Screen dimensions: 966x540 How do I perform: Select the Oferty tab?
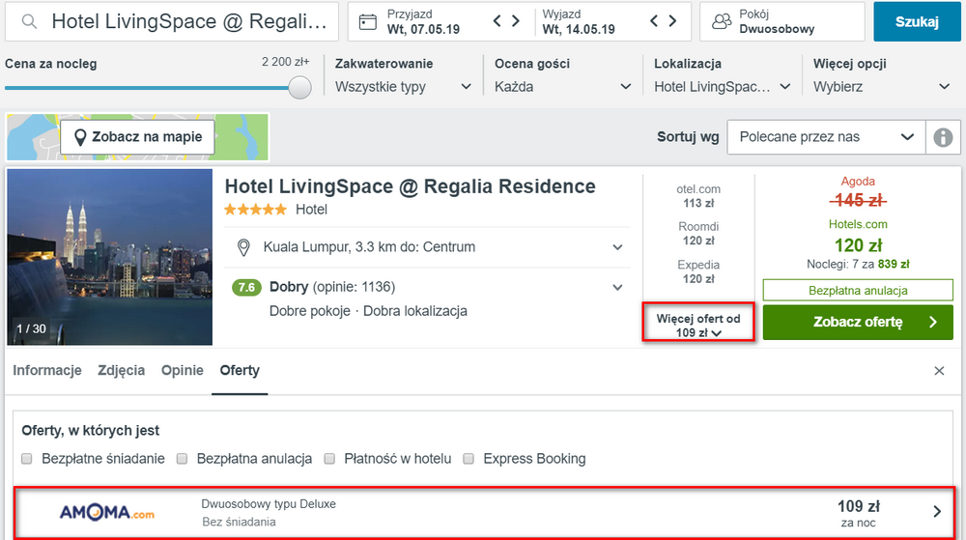pyautogui.click(x=240, y=371)
